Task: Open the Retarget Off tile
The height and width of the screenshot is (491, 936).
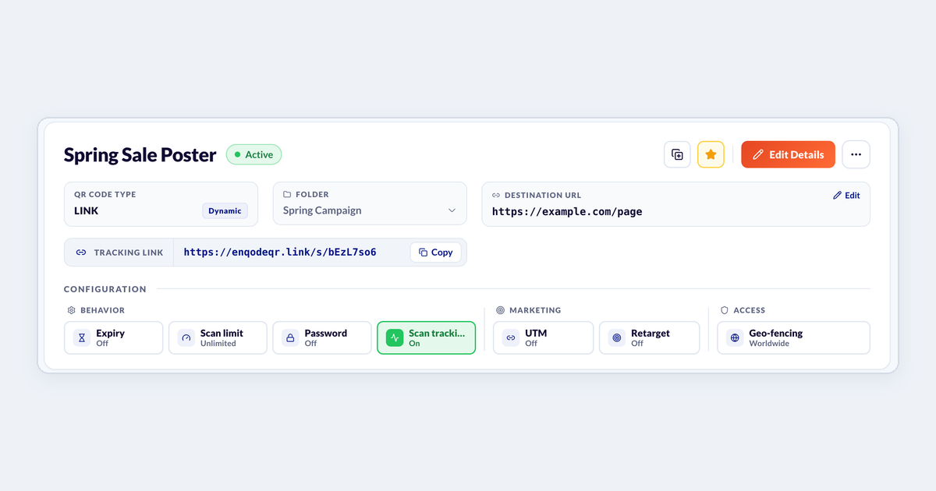Action: click(650, 337)
